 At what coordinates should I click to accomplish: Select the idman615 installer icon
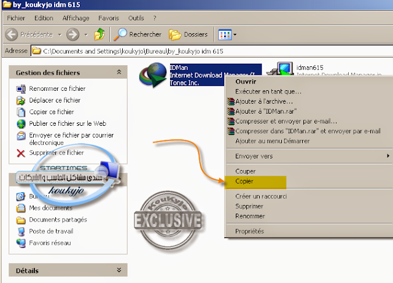(280, 68)
